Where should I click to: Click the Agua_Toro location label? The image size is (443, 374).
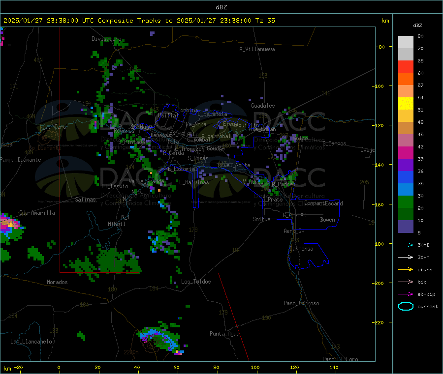tap(53, 127)
